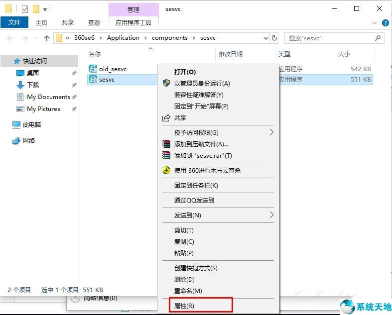Click components in the address path
The height and width of the screenshot is (315, 392).
click(x=170, y=38)
